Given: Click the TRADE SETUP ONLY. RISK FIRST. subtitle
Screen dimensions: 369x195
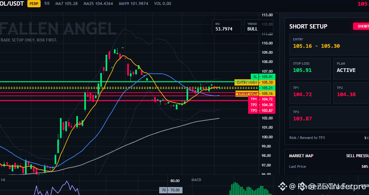Looking at the screenshot, I should point(29,40).
